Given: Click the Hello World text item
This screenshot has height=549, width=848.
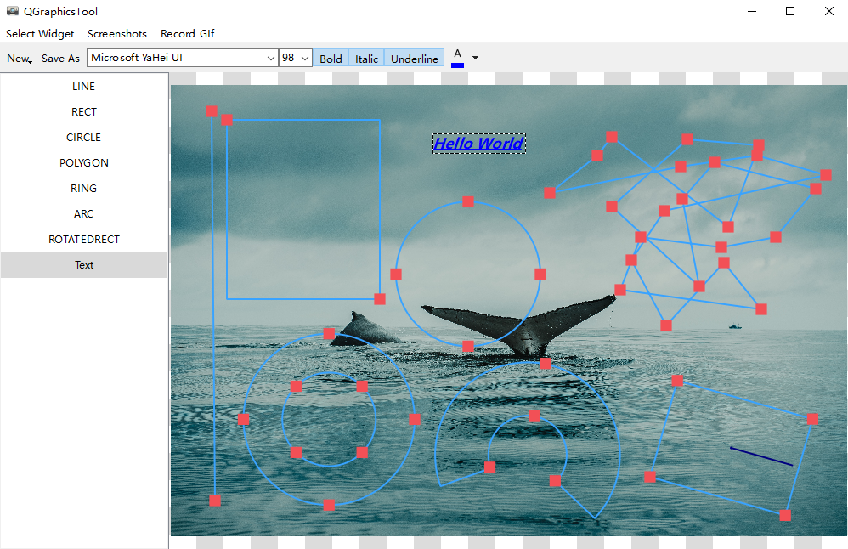Looking at the screenshot, I should pos(479,144).
